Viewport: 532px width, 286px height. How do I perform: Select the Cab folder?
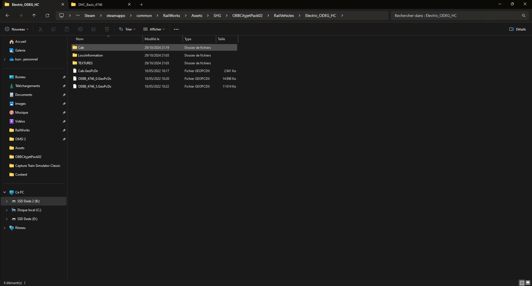[x=154, y=48]
